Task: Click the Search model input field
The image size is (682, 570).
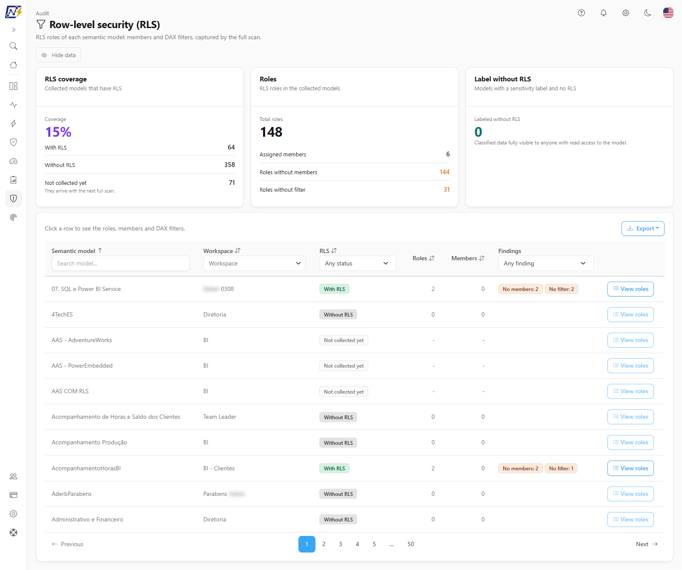Action: [121, 263]
